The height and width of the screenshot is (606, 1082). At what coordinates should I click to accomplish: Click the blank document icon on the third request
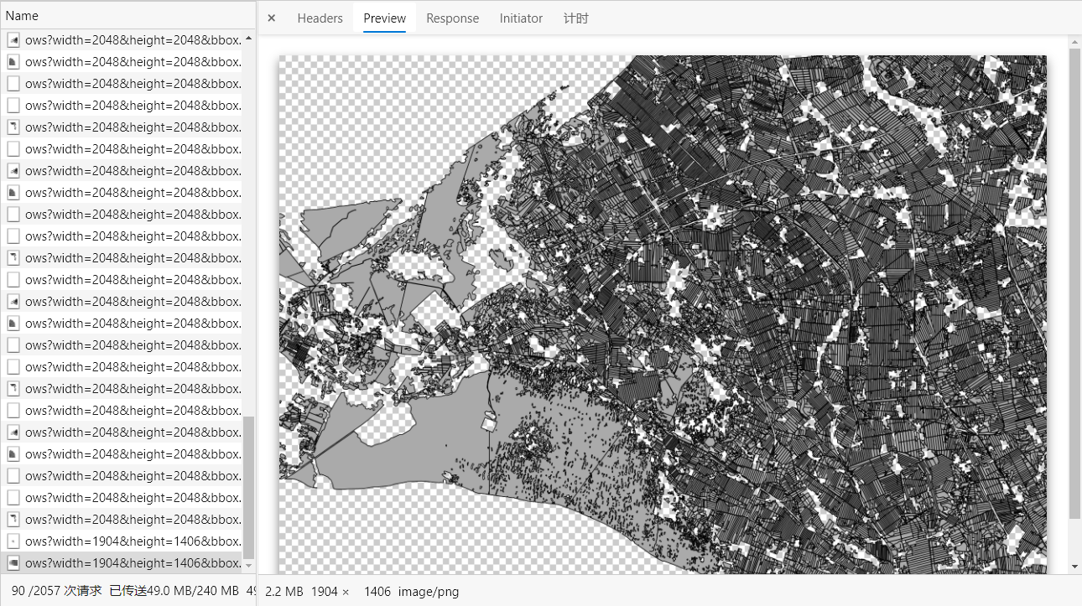tap(12, 83)
